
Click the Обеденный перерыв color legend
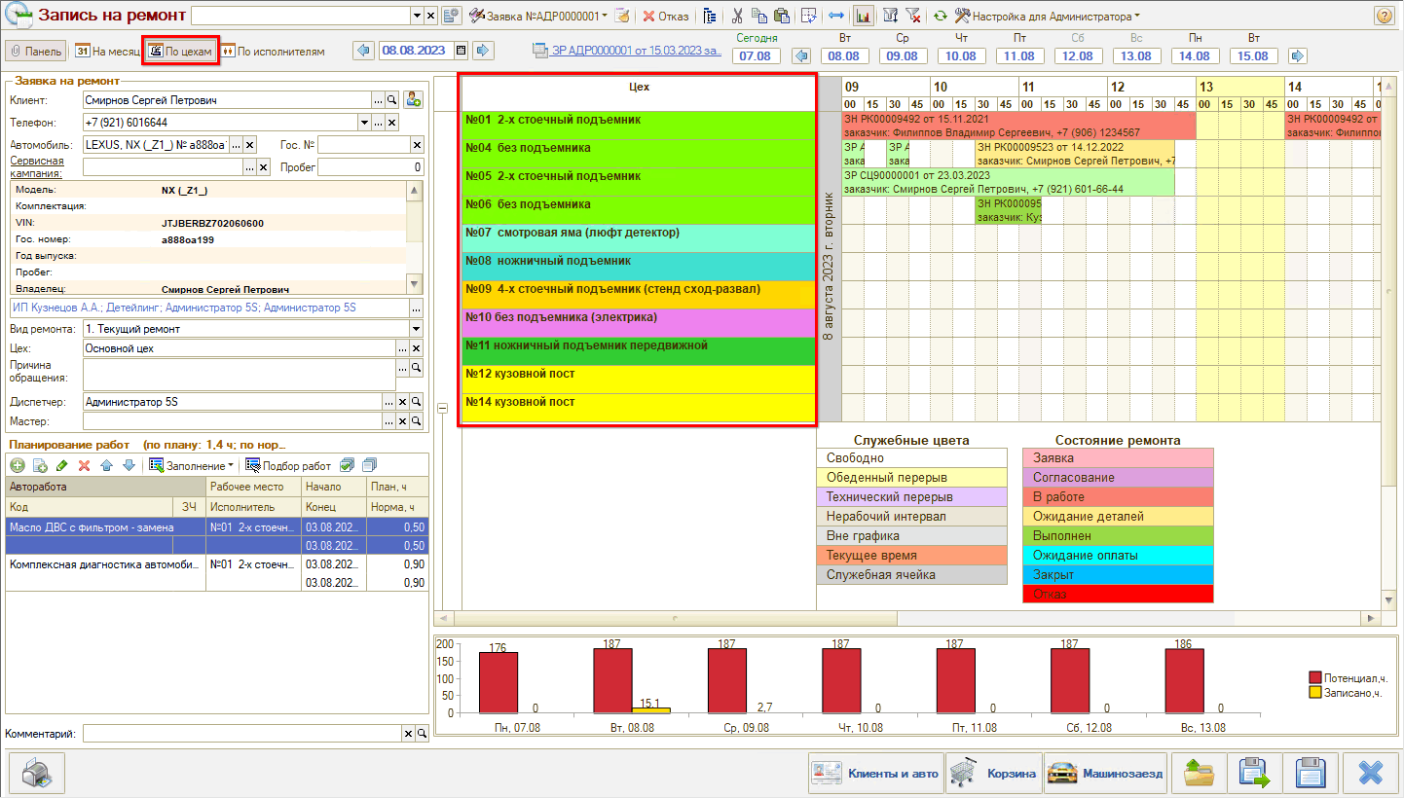click(912, 478)
